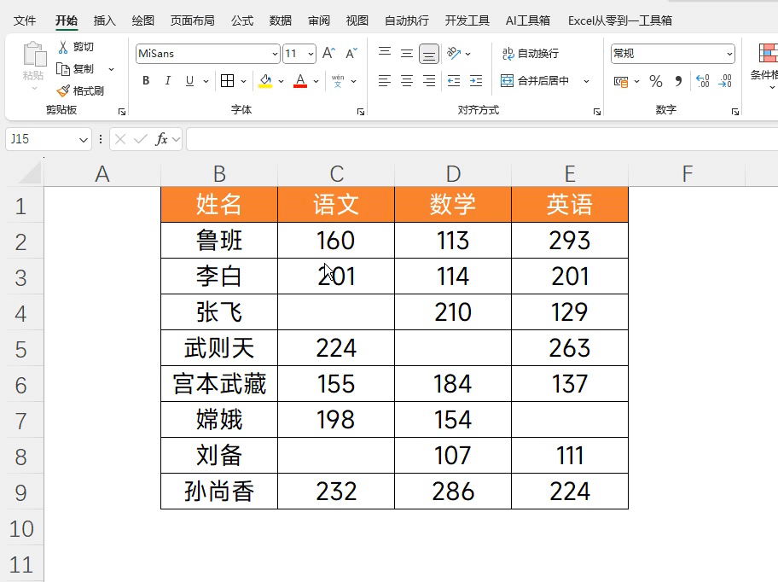Open the font size 11 dropdown

311,54
